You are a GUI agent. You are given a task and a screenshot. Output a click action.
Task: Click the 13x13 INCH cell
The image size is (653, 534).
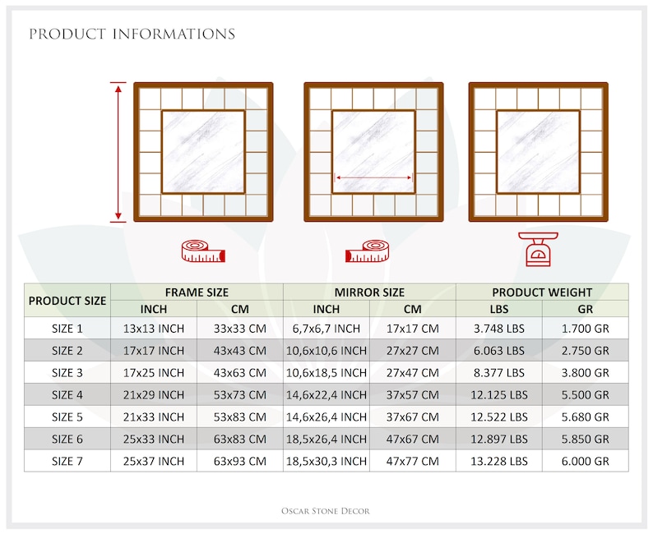pos(154,329)
